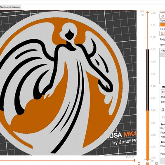Click the 1,70 height tick label
Viewport: 165px width, 165px height.
pos(153,37)
